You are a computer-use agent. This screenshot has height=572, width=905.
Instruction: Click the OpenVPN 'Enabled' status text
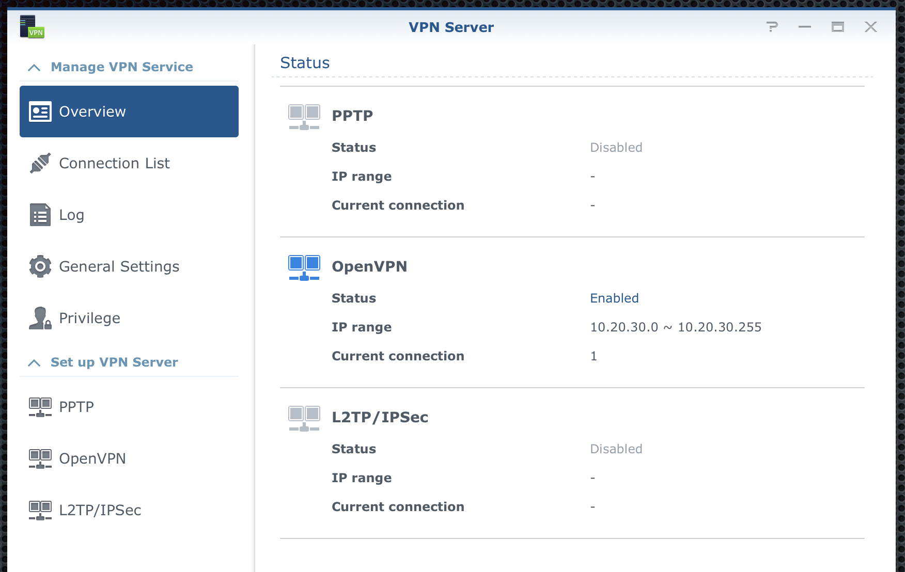click(x=614, y=298)
